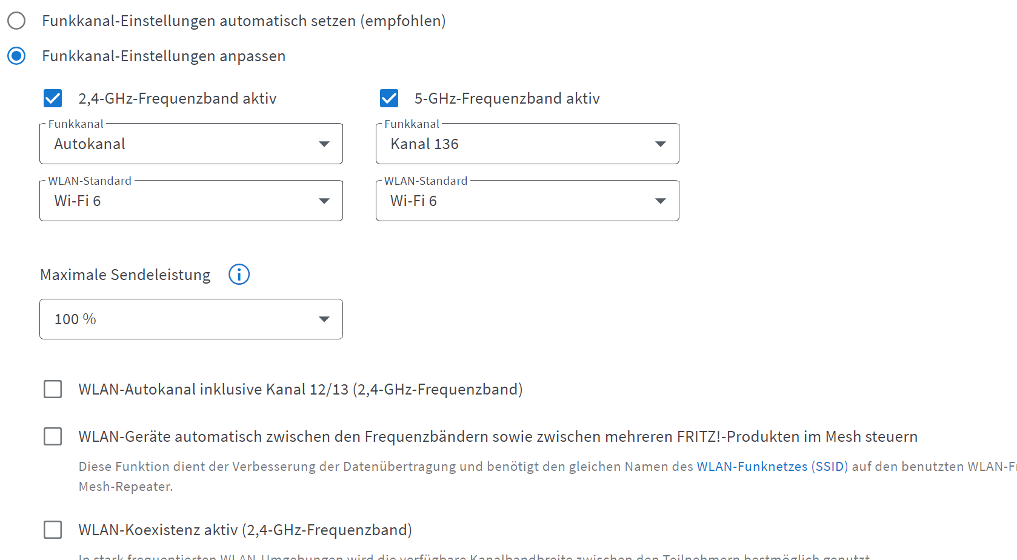This screenshot has width=1017, height=560.
Task: Open the 2,4-GHz Funkkanal dropdown showing Autokanal
Action: [191, 144]
